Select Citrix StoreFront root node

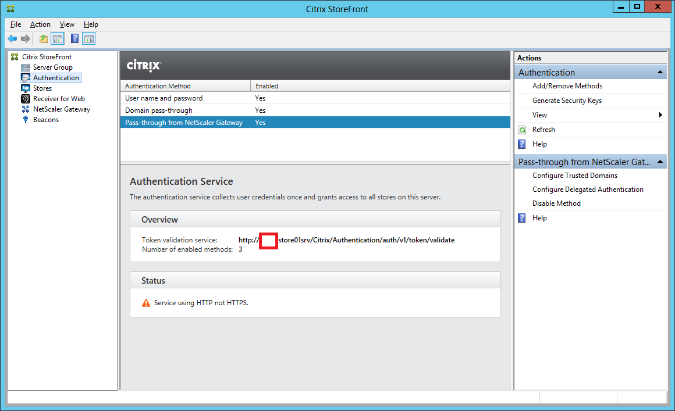click(x=47, y=57)
